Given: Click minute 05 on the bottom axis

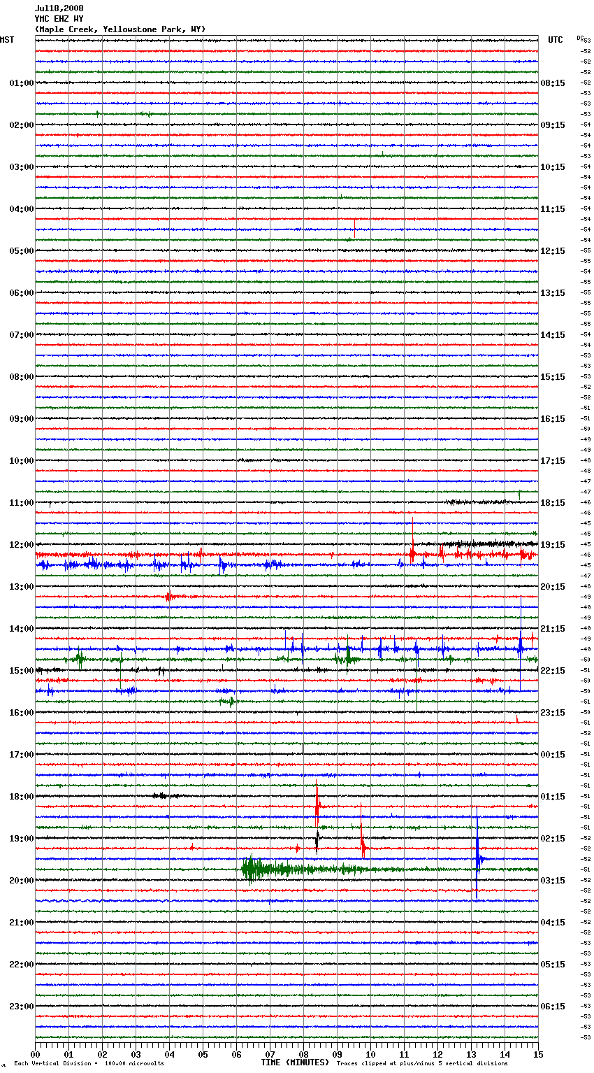Looking at the screenshot, I should [x=203, y=1054].
